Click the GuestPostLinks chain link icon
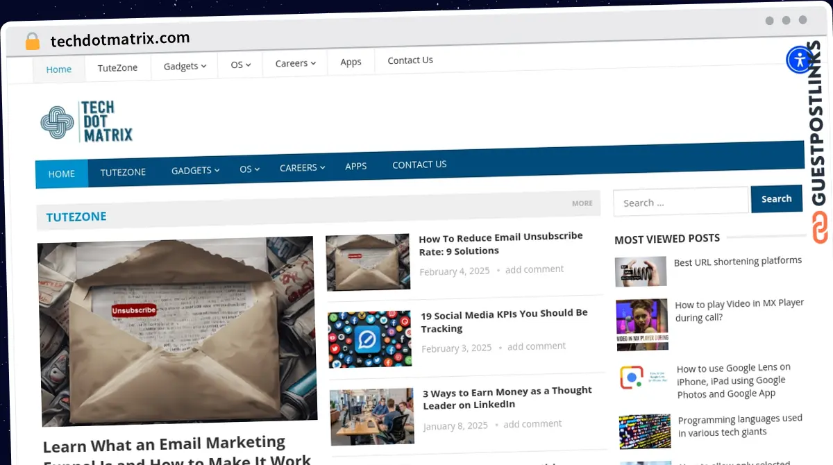The width and height of the screenshot is (833, 465). tap(820, 228)
